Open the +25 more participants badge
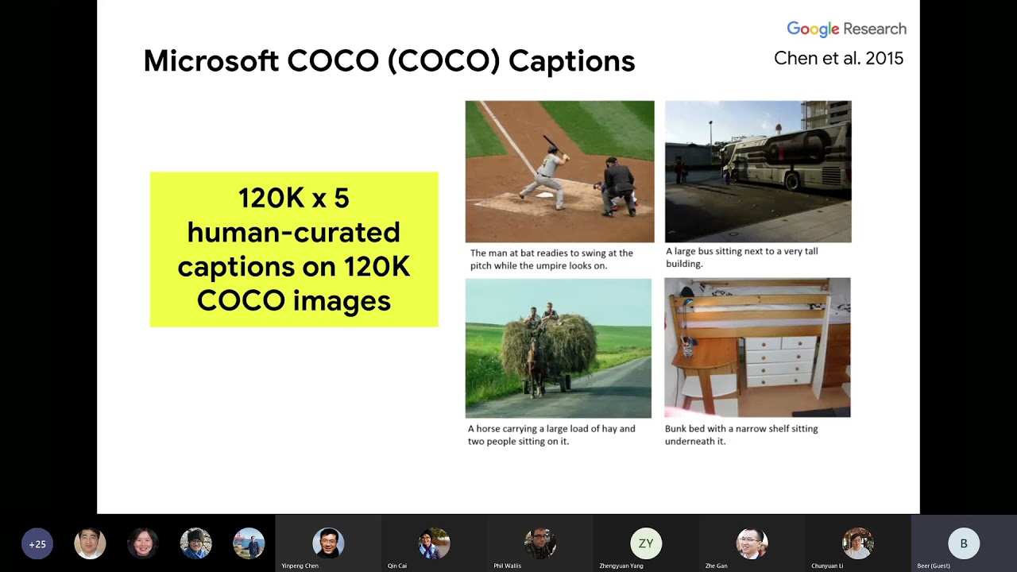The width and height of the screenshot is (1017, 572). click(37, 544)
